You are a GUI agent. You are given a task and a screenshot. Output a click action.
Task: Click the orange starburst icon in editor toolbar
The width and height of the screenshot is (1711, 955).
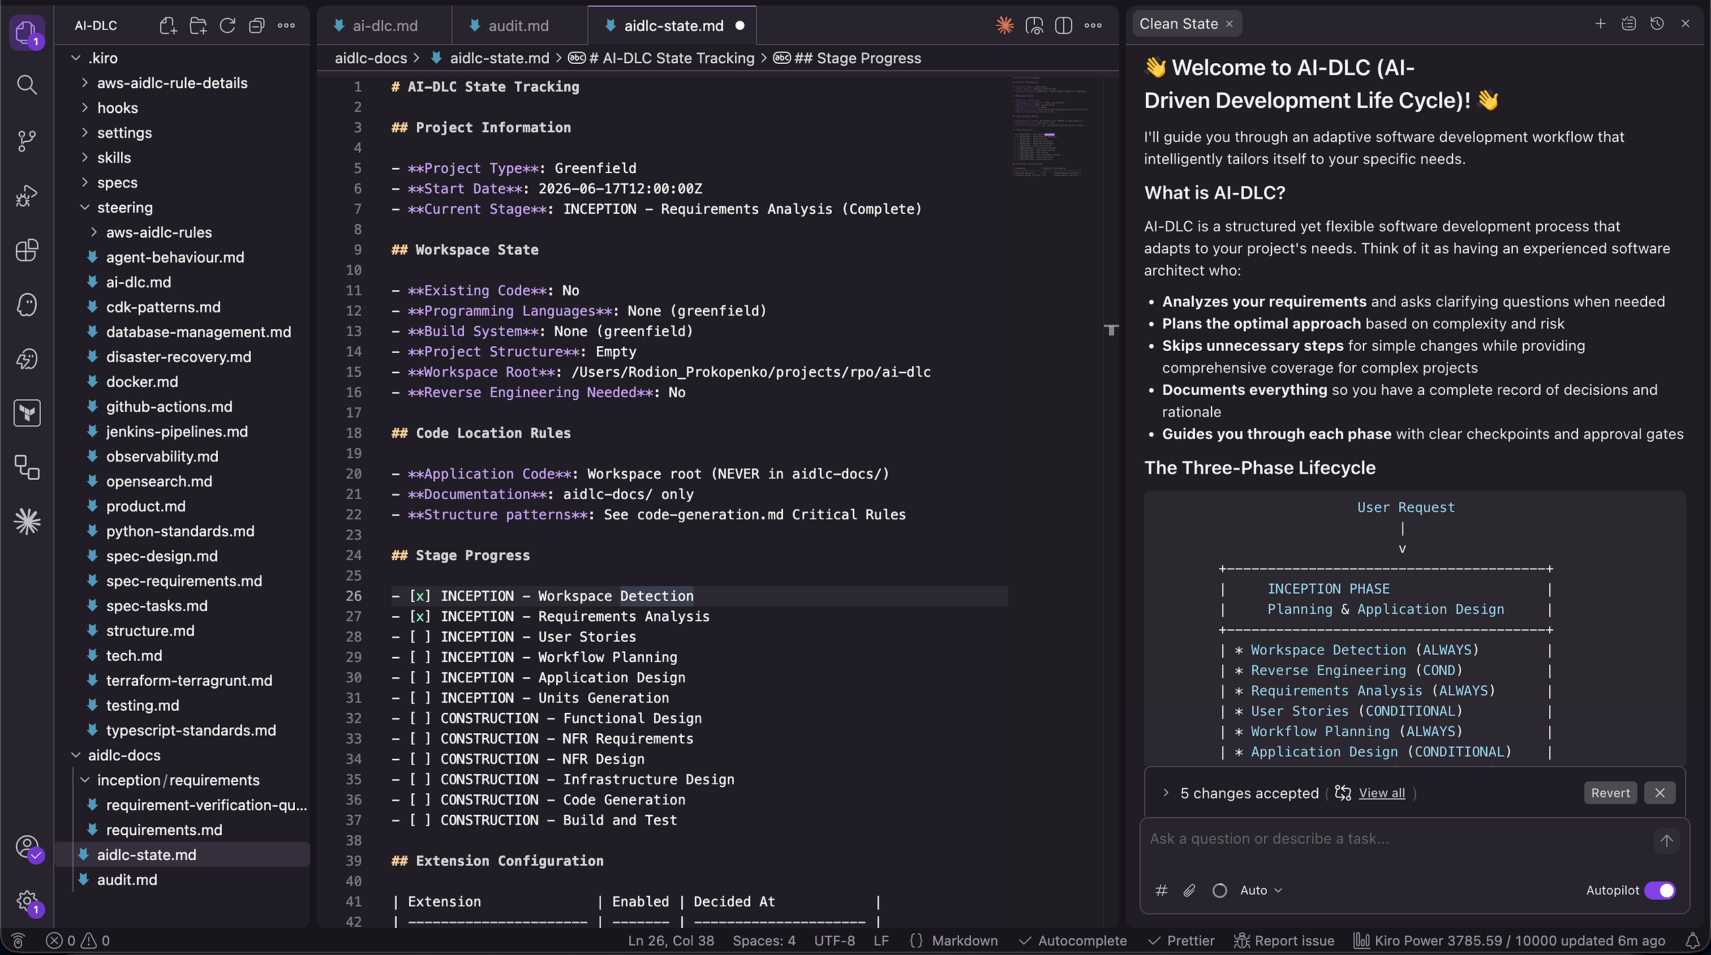1005,26
